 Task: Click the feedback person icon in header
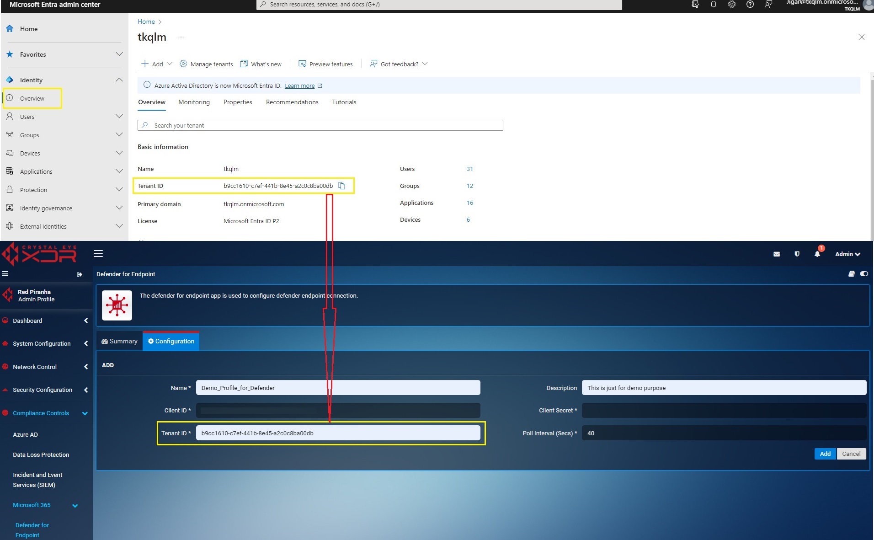[x=768, y=5]
